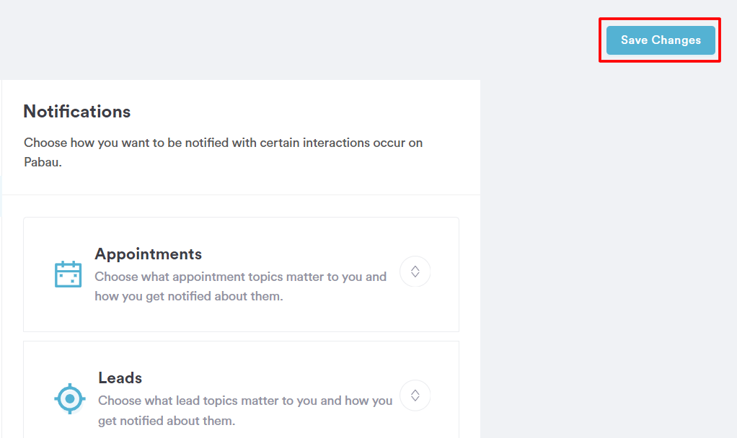Expand the Leads notification section

pyautogui.click(x=415, y=395)
